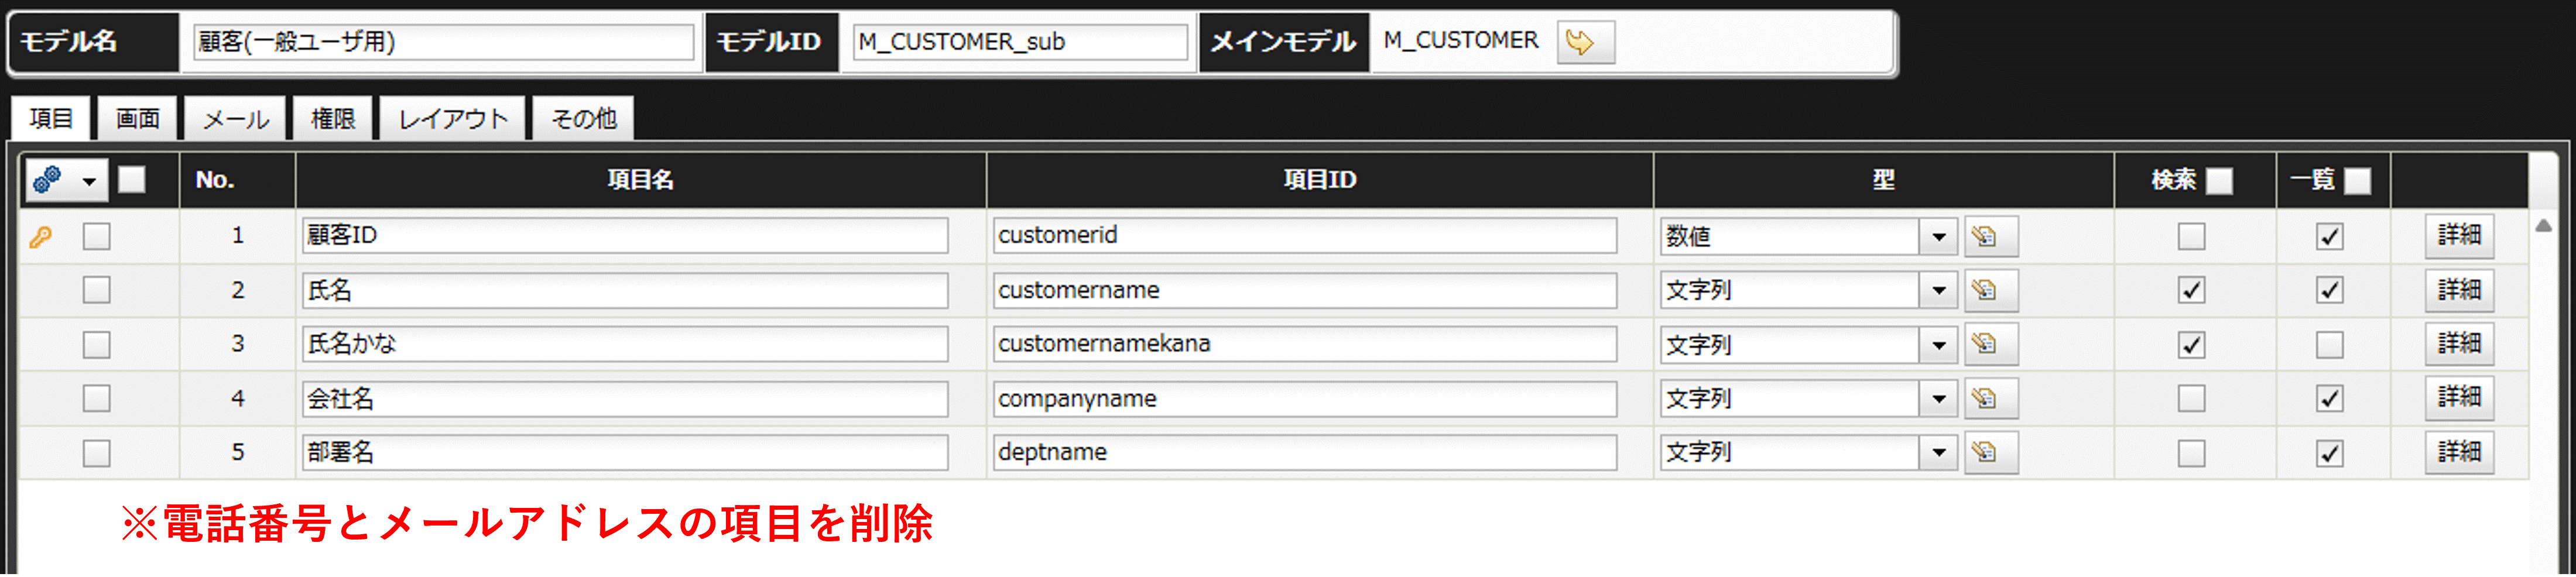Open 詳細 for the 氏名かな row

tap(2458, 344)
